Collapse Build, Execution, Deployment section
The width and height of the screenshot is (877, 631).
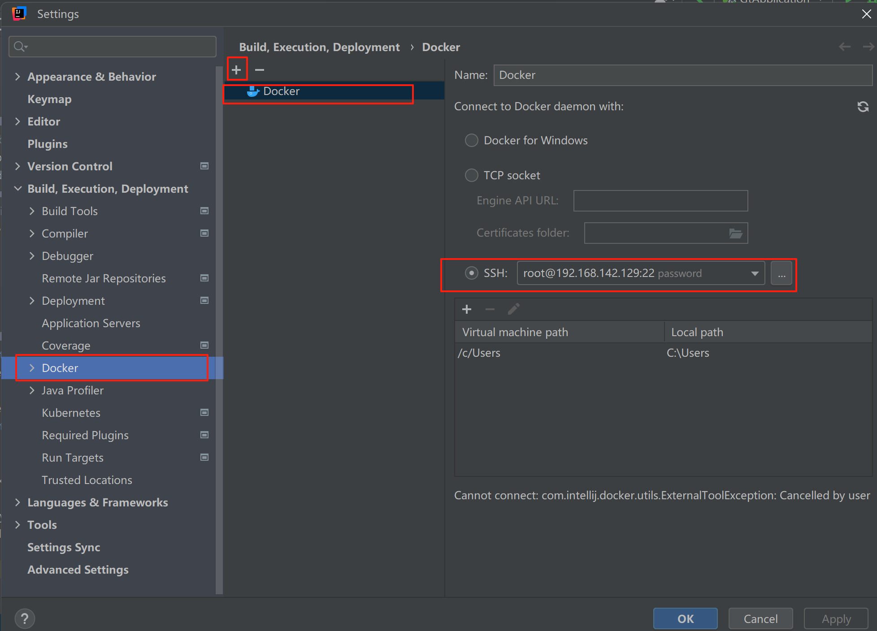18,189
